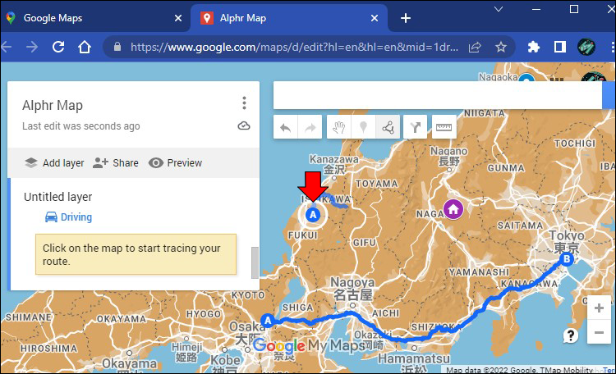Toggle the browser side panel
Image resolution: width=616 pixels, height=374 pixels.
point(560,47)
